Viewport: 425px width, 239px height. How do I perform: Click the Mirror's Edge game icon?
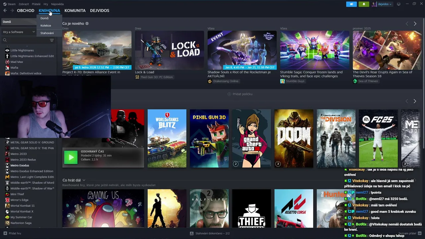tap(7, 200)
